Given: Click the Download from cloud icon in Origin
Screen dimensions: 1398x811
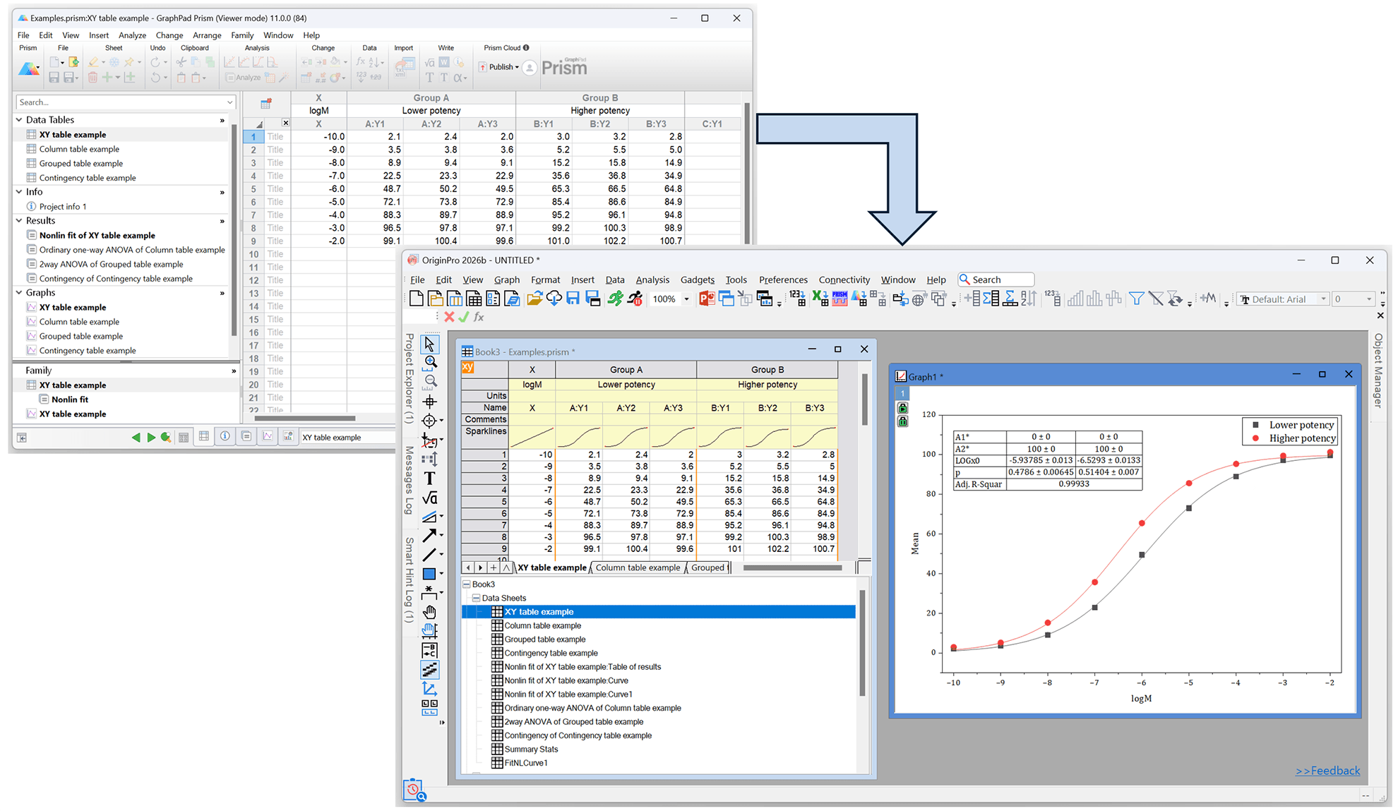Looking at the screenshot, I should point(554,299).
